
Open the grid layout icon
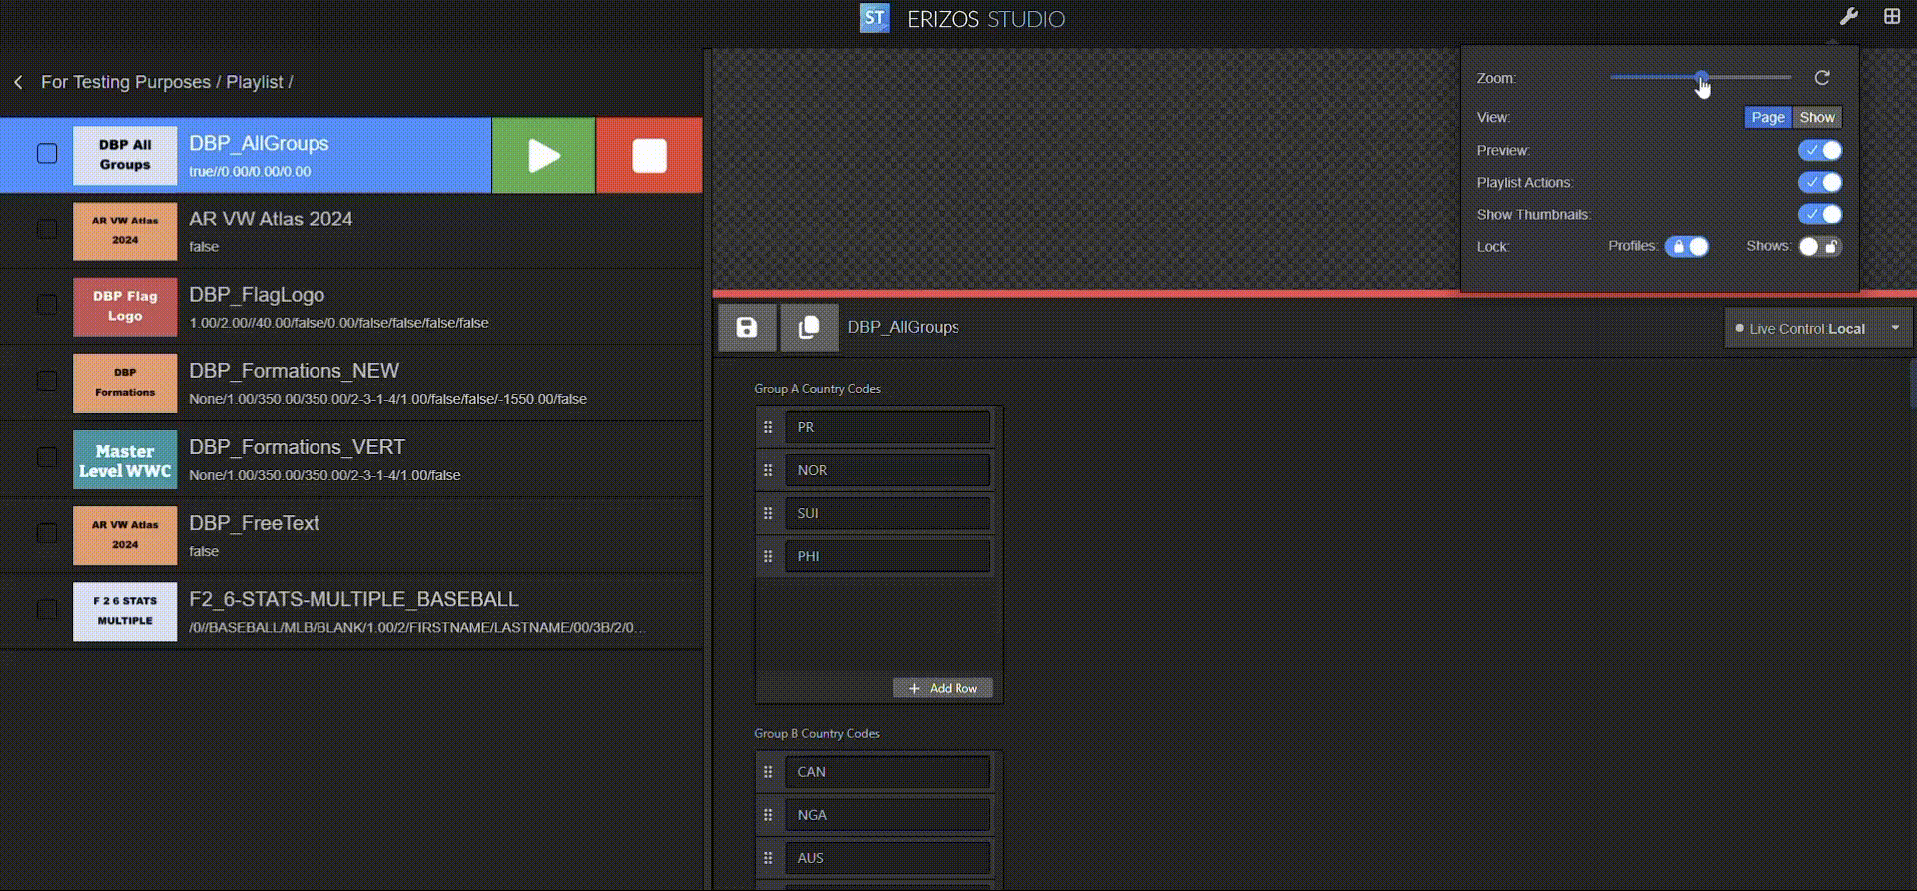[1891, 16]
